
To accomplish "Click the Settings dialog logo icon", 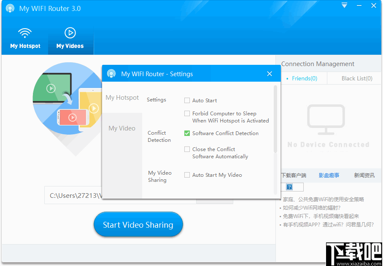I will 111,73.
